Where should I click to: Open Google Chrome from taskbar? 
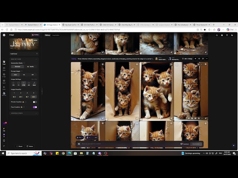coord(63,153)
